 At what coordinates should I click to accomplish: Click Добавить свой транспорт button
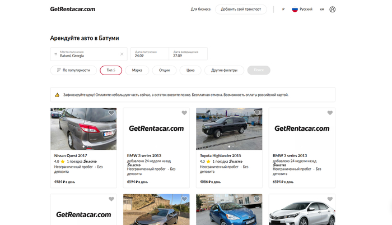tap(241, 10)
